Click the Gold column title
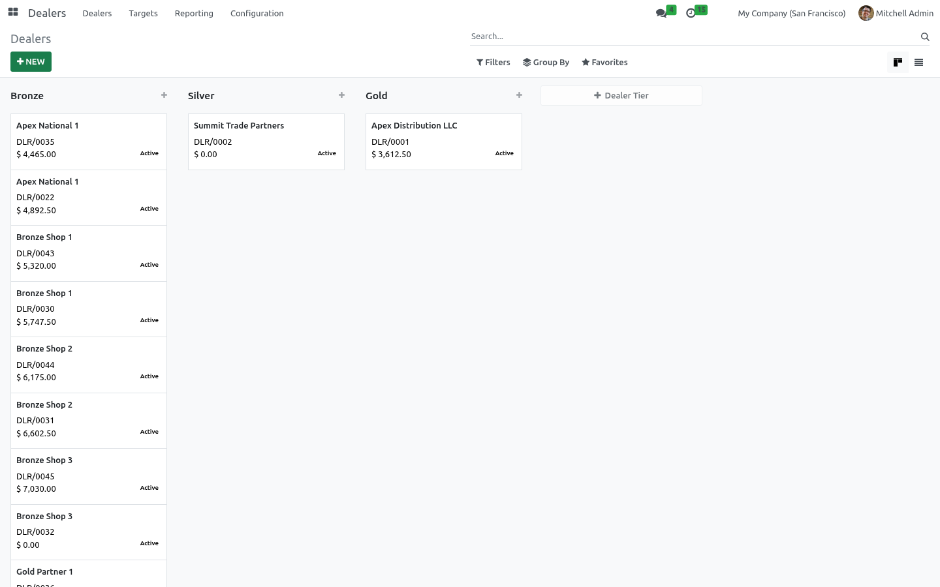940x587 pixels. click(x=377, y=96)
